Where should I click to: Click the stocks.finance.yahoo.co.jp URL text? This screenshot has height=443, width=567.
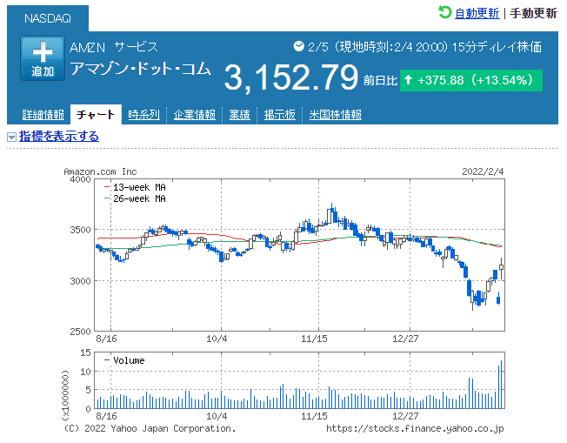(x=415, y=429)
